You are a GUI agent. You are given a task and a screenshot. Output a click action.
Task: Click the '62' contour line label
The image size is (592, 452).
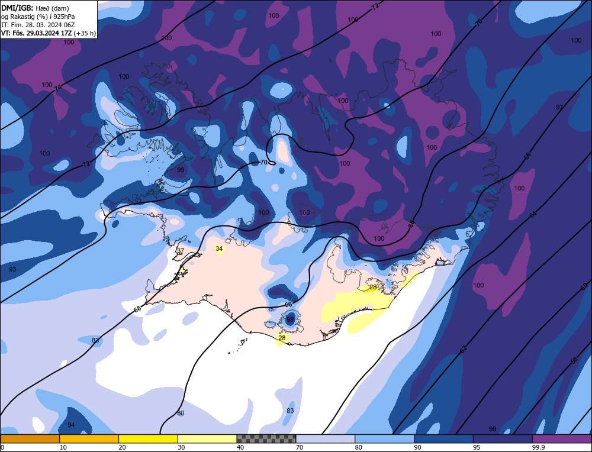(x=464, y=350)
